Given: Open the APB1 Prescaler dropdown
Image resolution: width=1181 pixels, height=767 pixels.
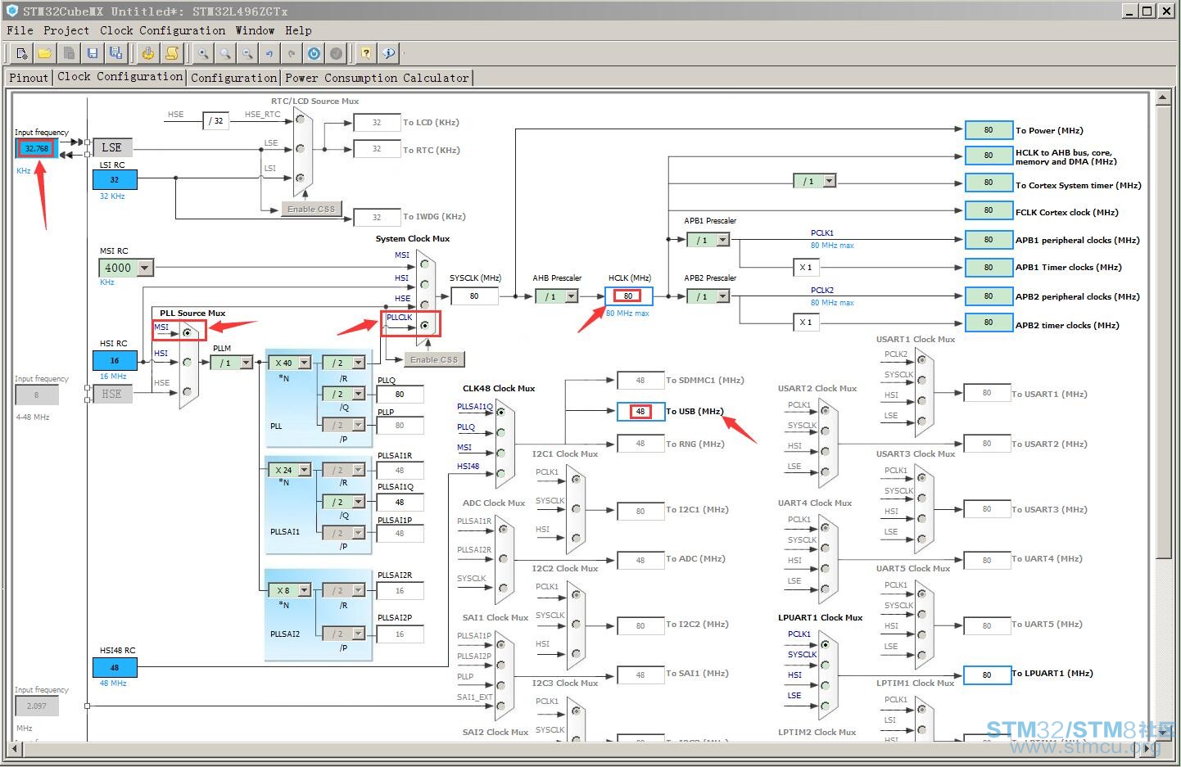Looking at the screenshot, I should 722,240.
